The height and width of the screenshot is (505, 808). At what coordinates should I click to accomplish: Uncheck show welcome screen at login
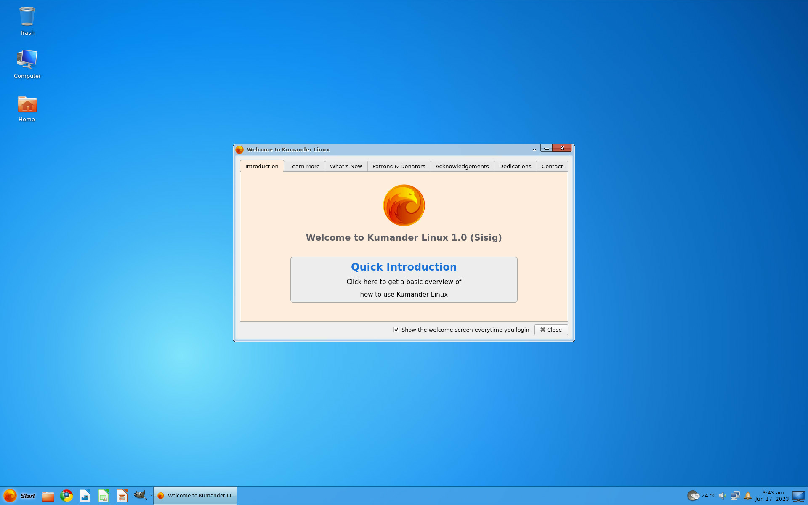[396, 330]
